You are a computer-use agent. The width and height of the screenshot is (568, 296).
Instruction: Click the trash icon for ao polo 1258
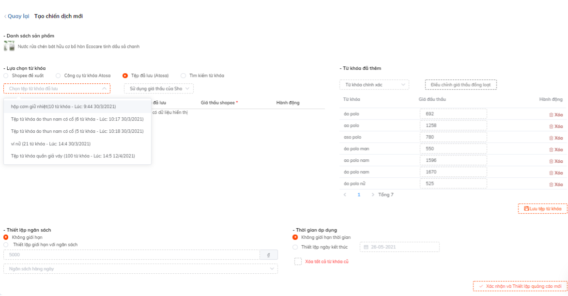pos(551,126)
